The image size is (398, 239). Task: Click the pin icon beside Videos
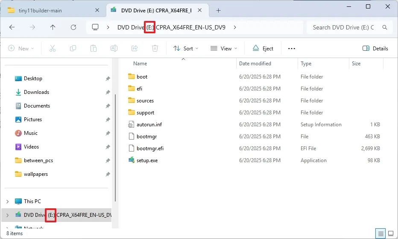108,147
